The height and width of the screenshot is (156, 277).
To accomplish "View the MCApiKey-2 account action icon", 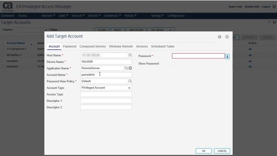I will click(250, 55).
